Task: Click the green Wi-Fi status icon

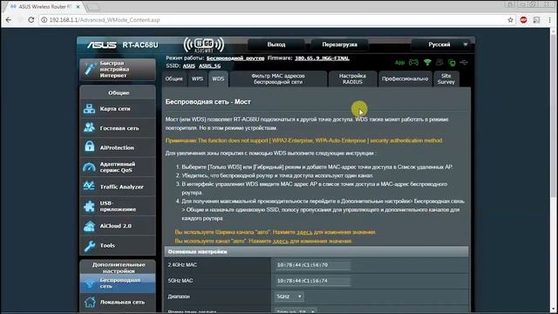Action: click(x=427, y=63)
